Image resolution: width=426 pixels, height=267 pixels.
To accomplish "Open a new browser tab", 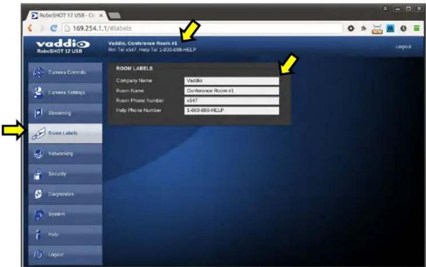I will point(114,15).
